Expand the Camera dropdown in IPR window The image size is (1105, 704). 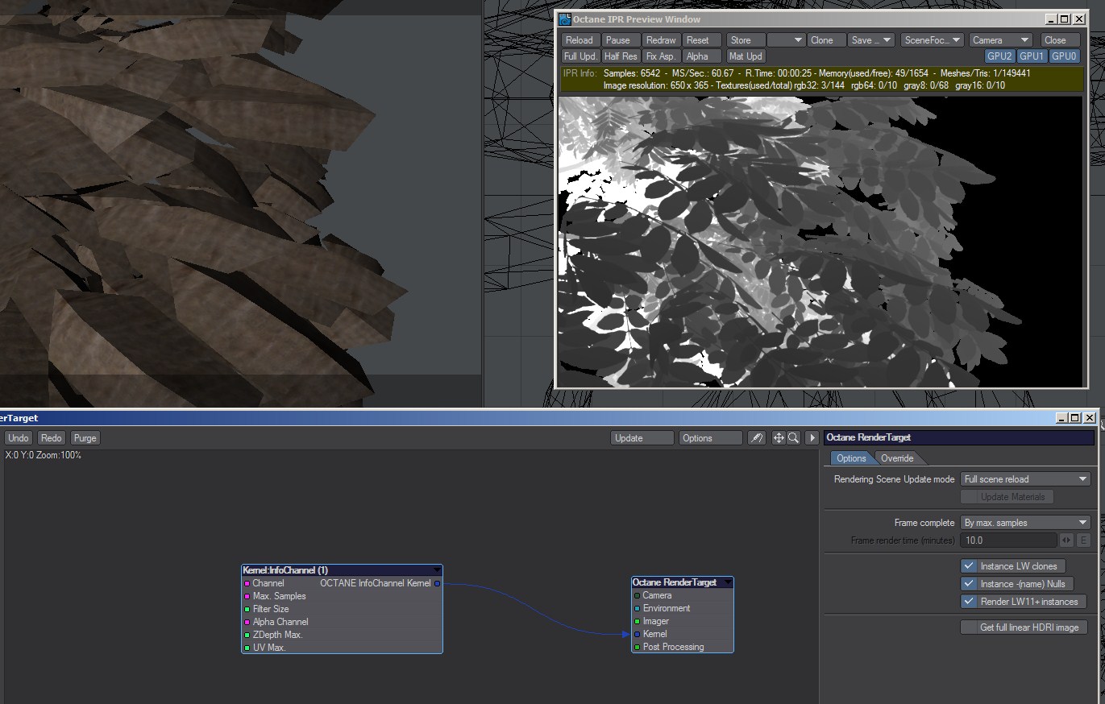coord(1001,40)
